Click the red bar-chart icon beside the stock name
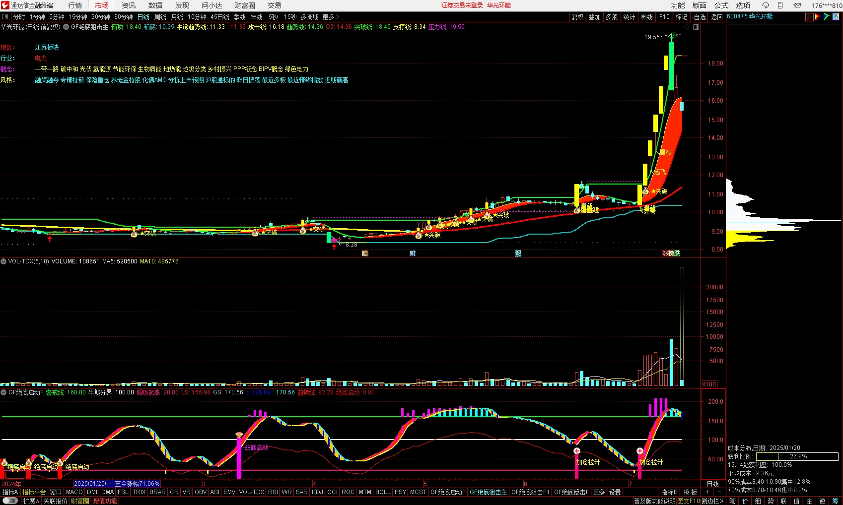The width and height of the screenshot is (843, 505). [x=809, y=17]
